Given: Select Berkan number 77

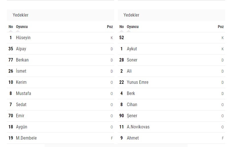Looking at the screenshot, I should point(60,60).
